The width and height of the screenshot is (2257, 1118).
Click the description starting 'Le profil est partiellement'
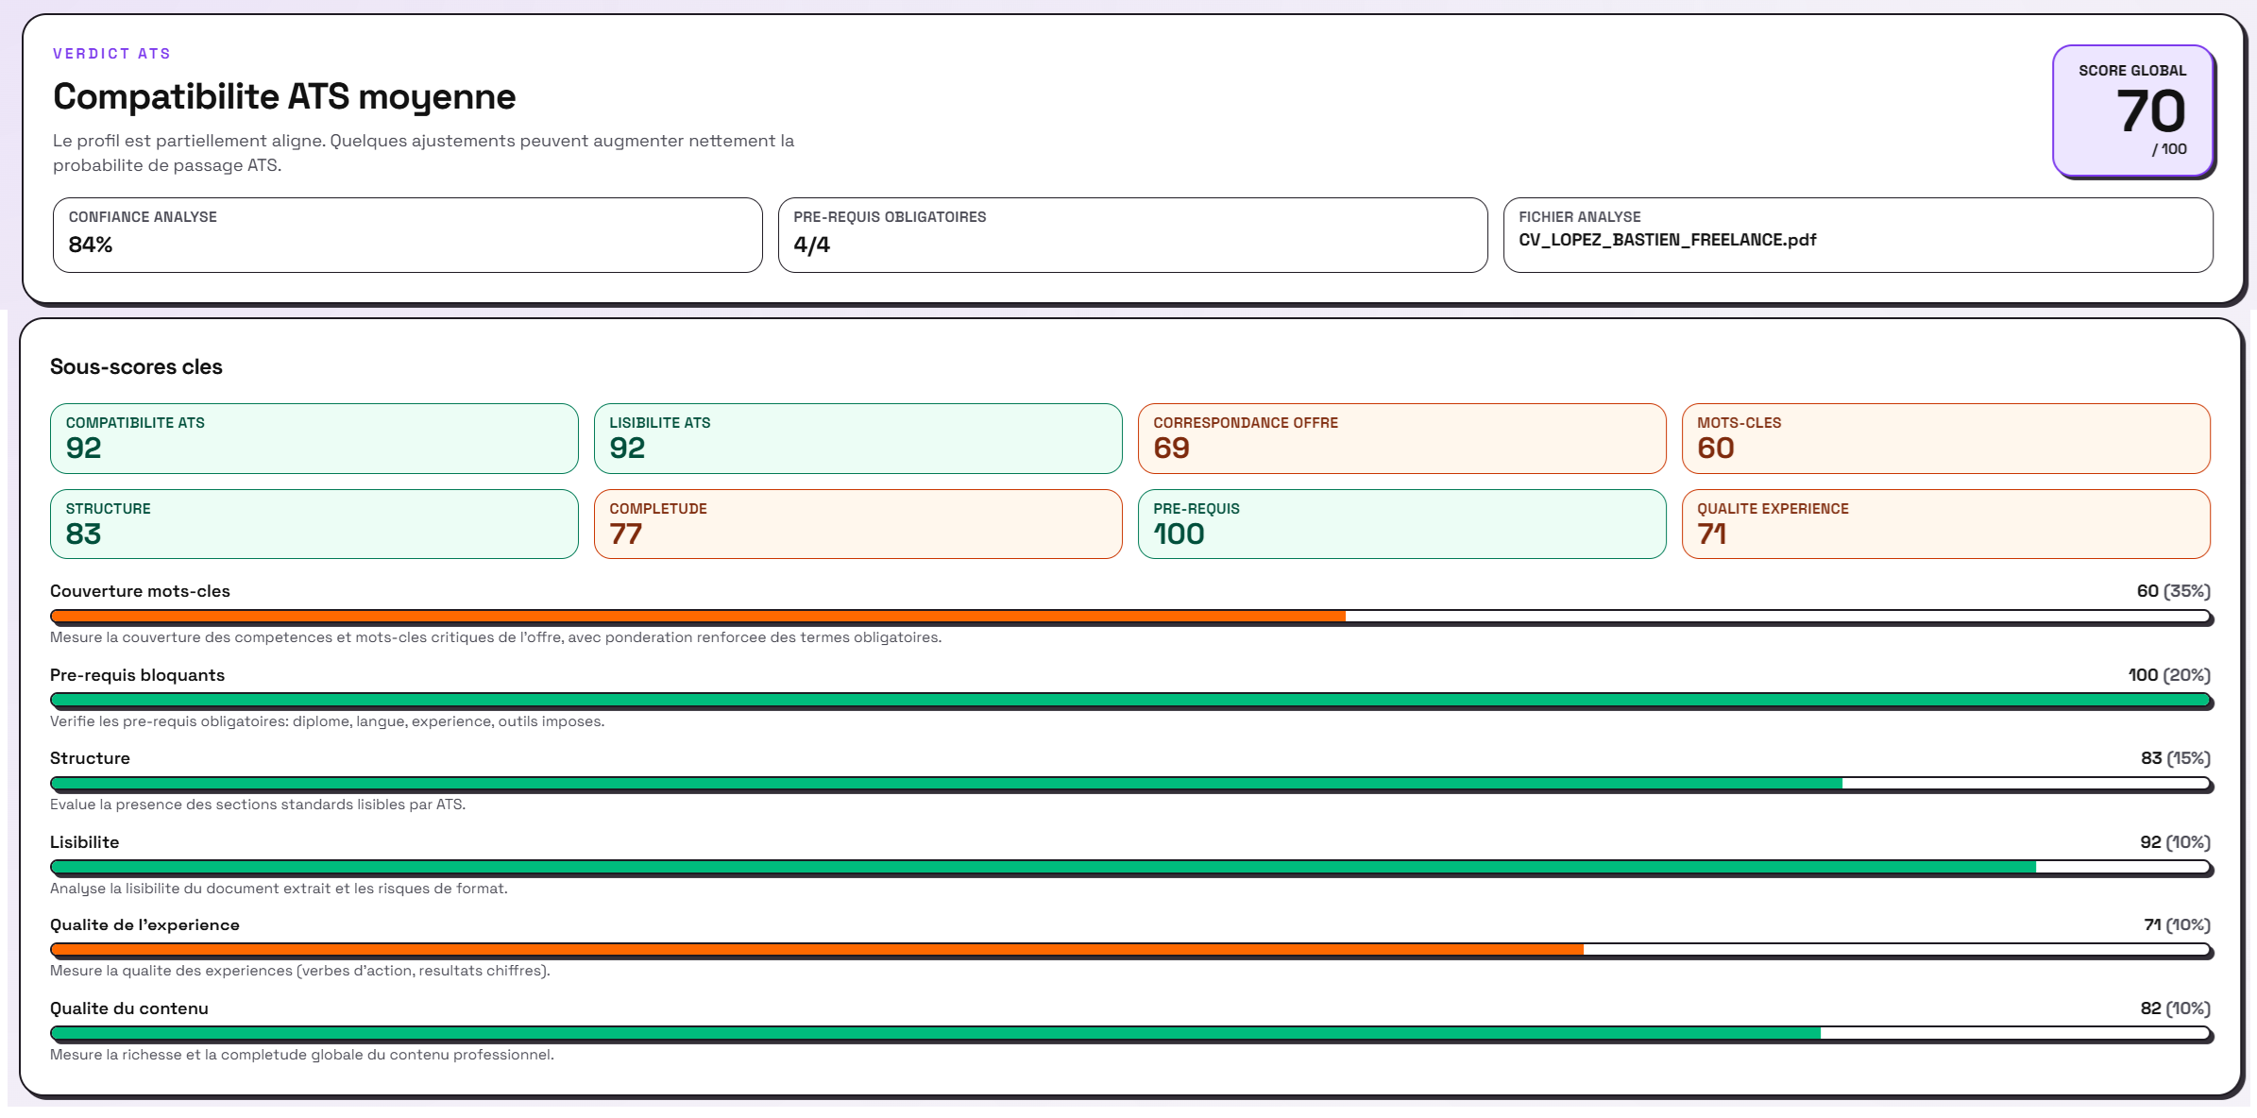(x=423, y=153)
